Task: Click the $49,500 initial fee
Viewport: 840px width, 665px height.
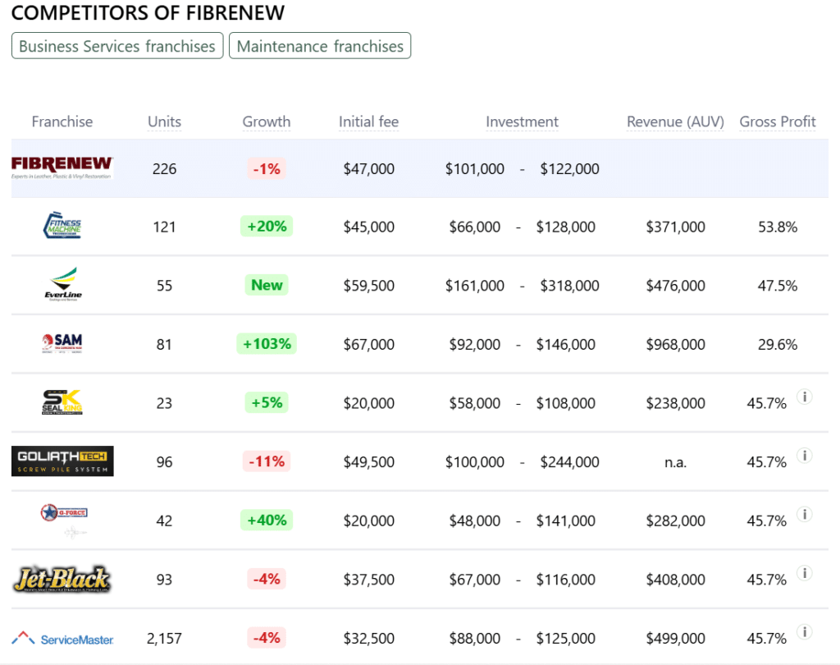Action: pyautogui.click(x=368, y=461)
